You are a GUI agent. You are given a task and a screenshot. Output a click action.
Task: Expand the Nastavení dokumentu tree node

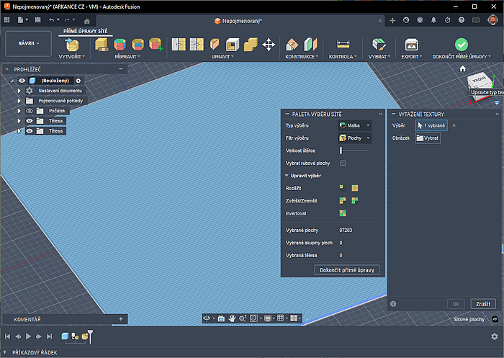pyautogui.click(x=19, y=91)
